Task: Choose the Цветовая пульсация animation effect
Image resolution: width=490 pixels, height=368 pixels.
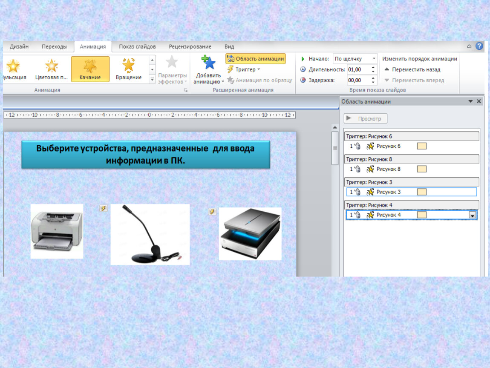Action: click(52, 69)
